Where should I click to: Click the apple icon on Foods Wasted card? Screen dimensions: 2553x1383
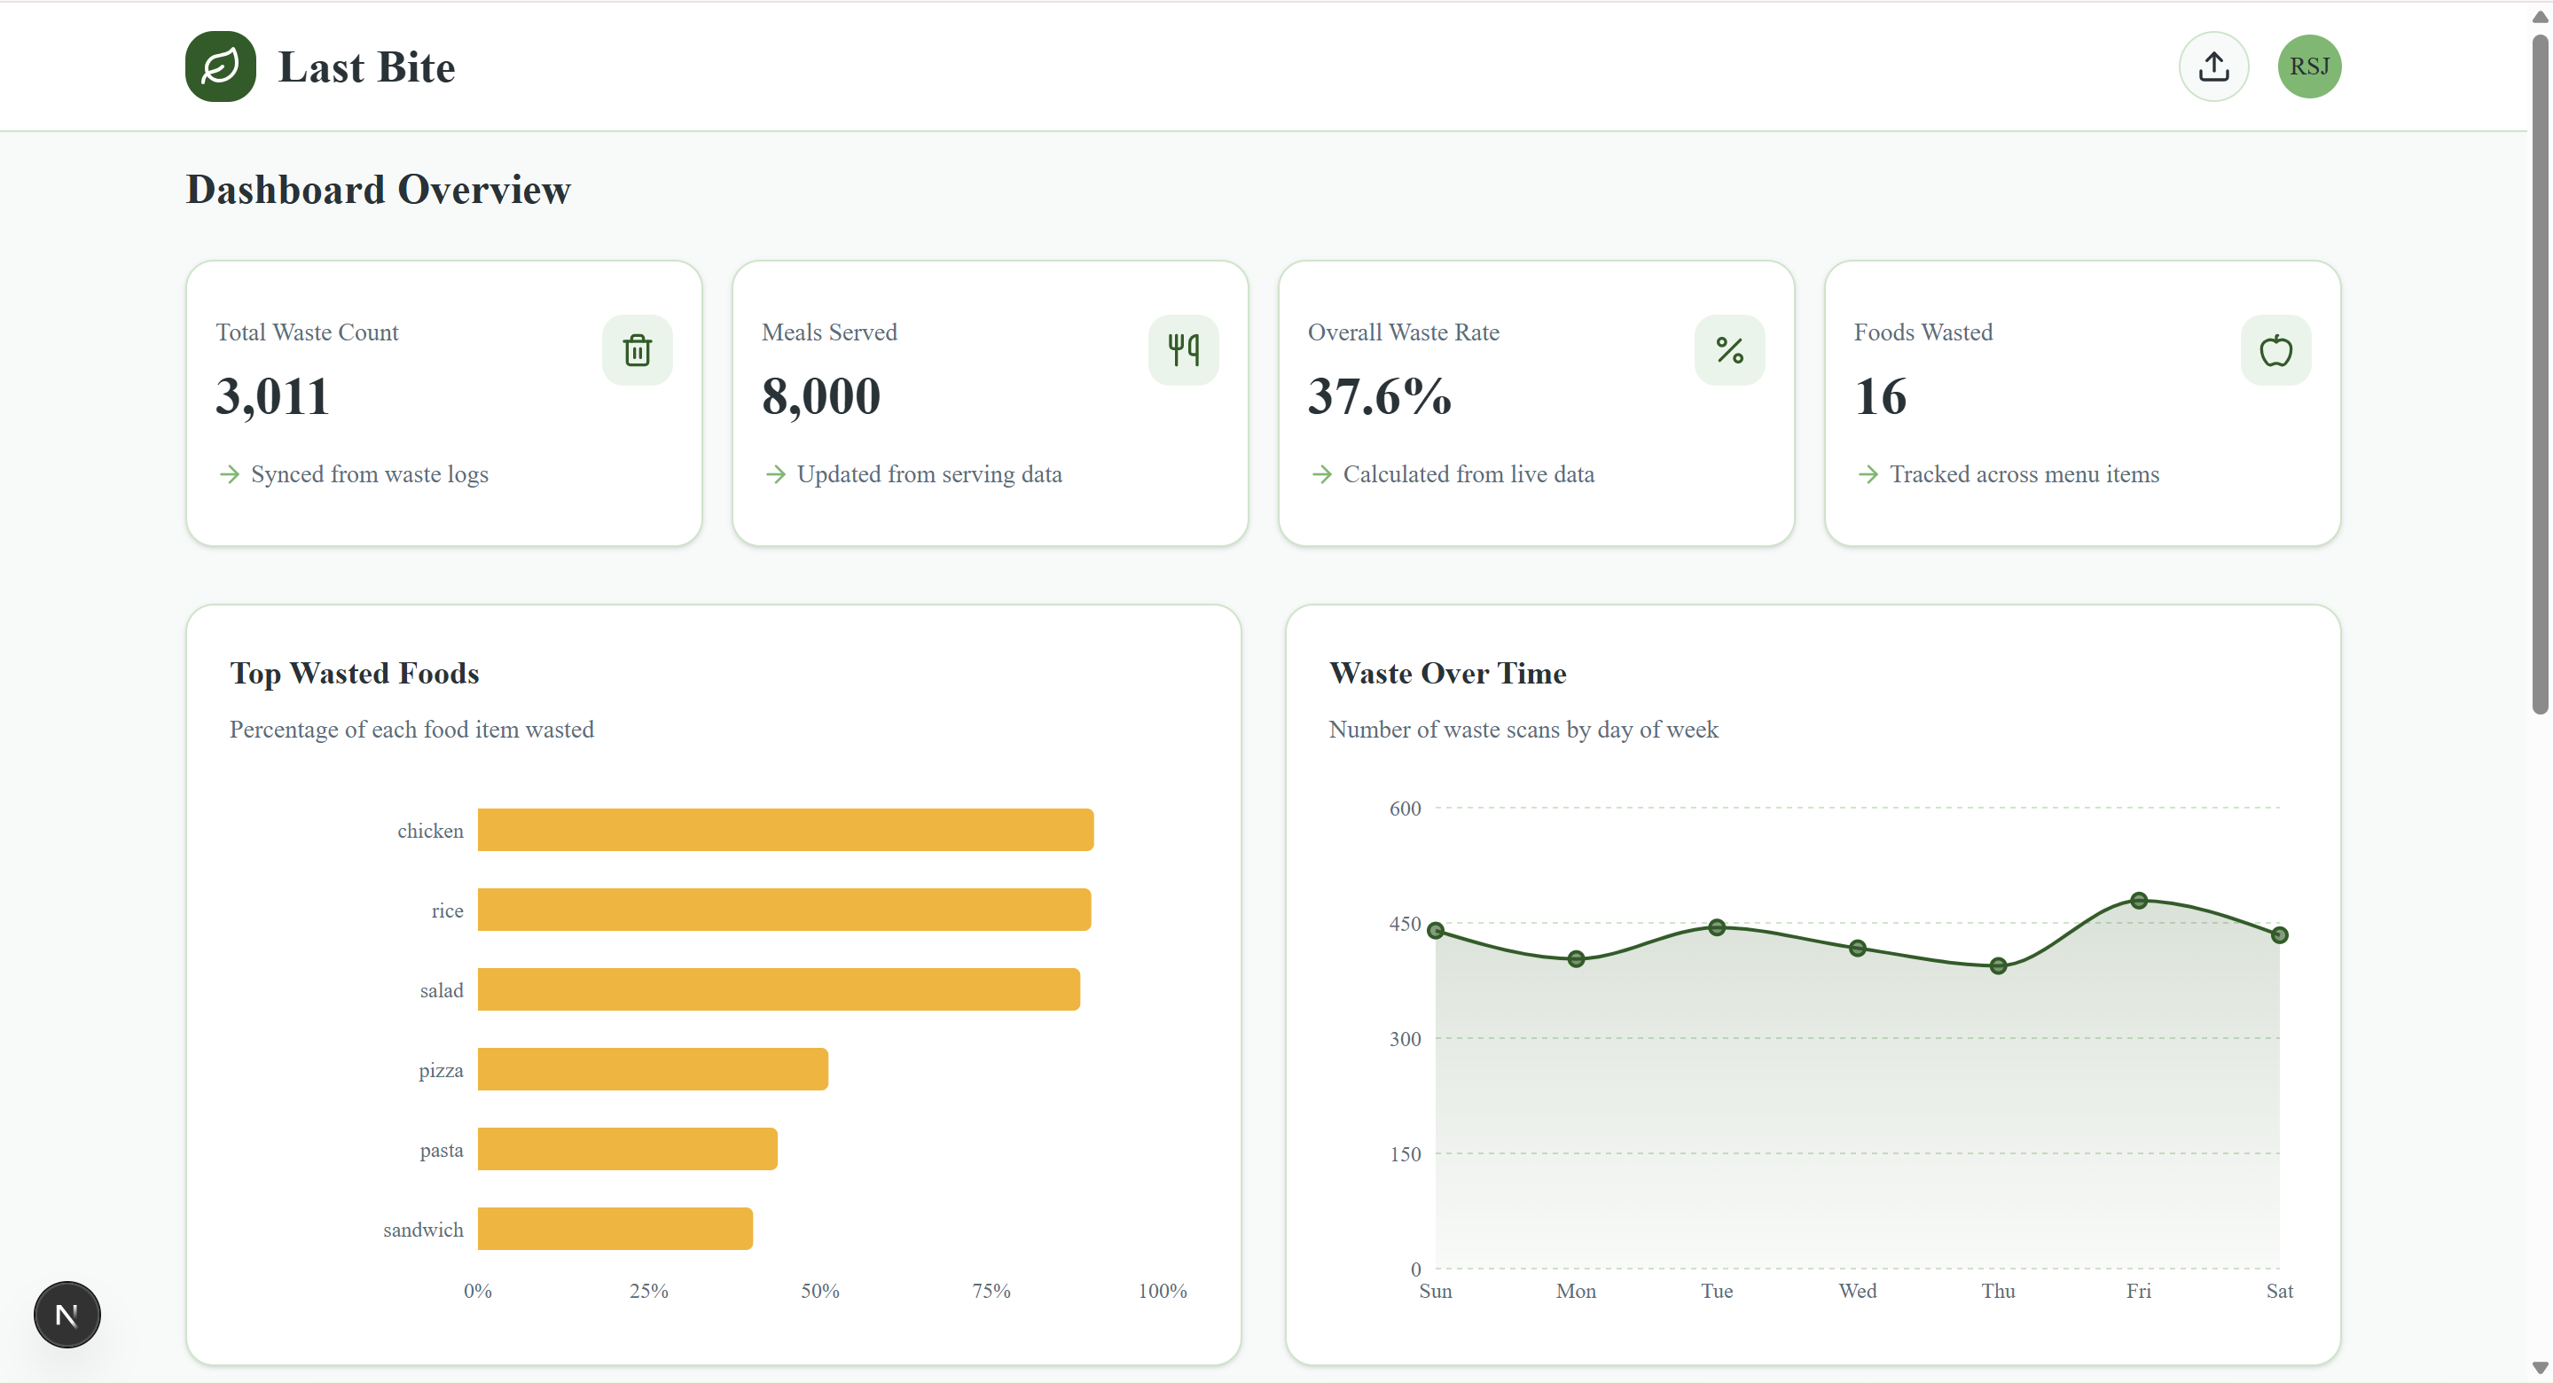point(2275,349)
